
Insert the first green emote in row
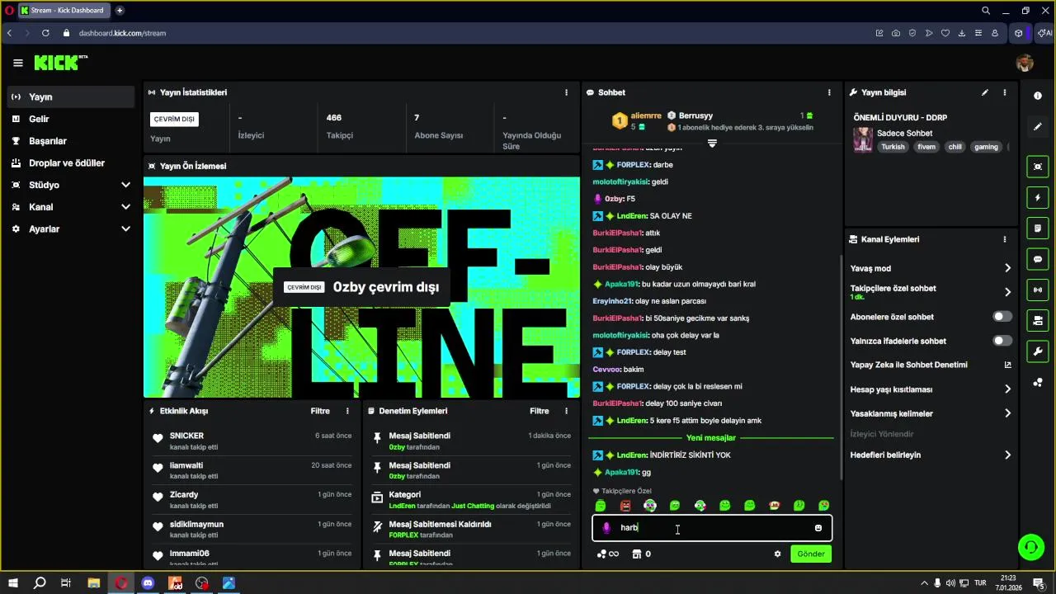tap(601, 506)
